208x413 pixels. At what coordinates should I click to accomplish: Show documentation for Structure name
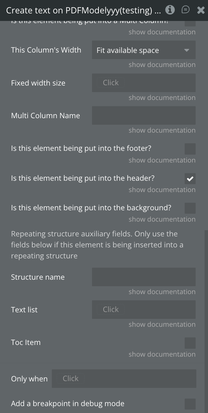(162, 292)
